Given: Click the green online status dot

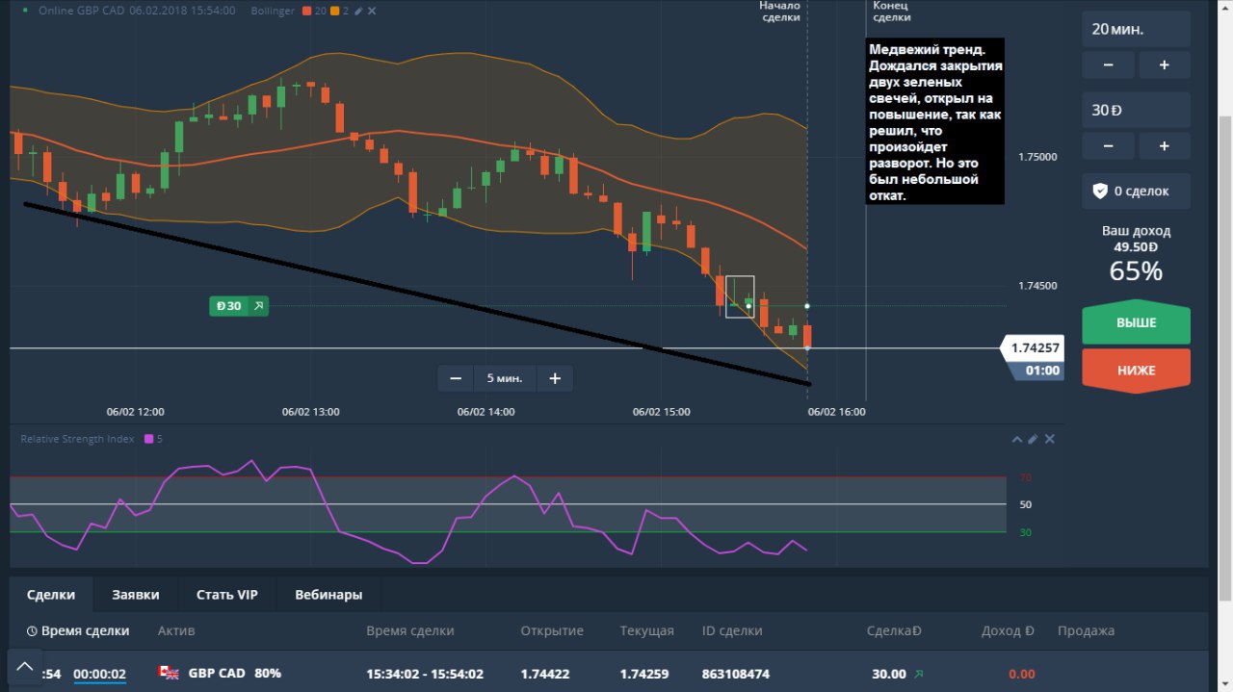Looking at the screenshot, I should [x=26, y=11].
